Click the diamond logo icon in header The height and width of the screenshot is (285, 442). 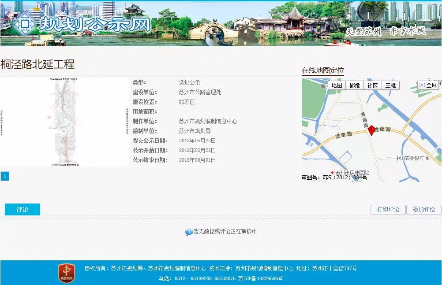(25, 24)
